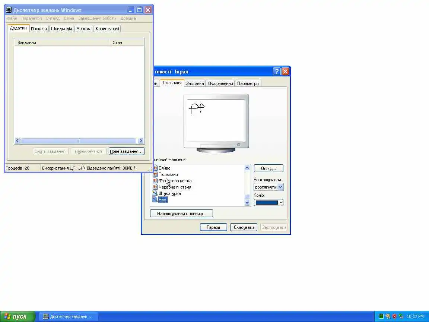Click Налаштування стільниці... button

181,213
